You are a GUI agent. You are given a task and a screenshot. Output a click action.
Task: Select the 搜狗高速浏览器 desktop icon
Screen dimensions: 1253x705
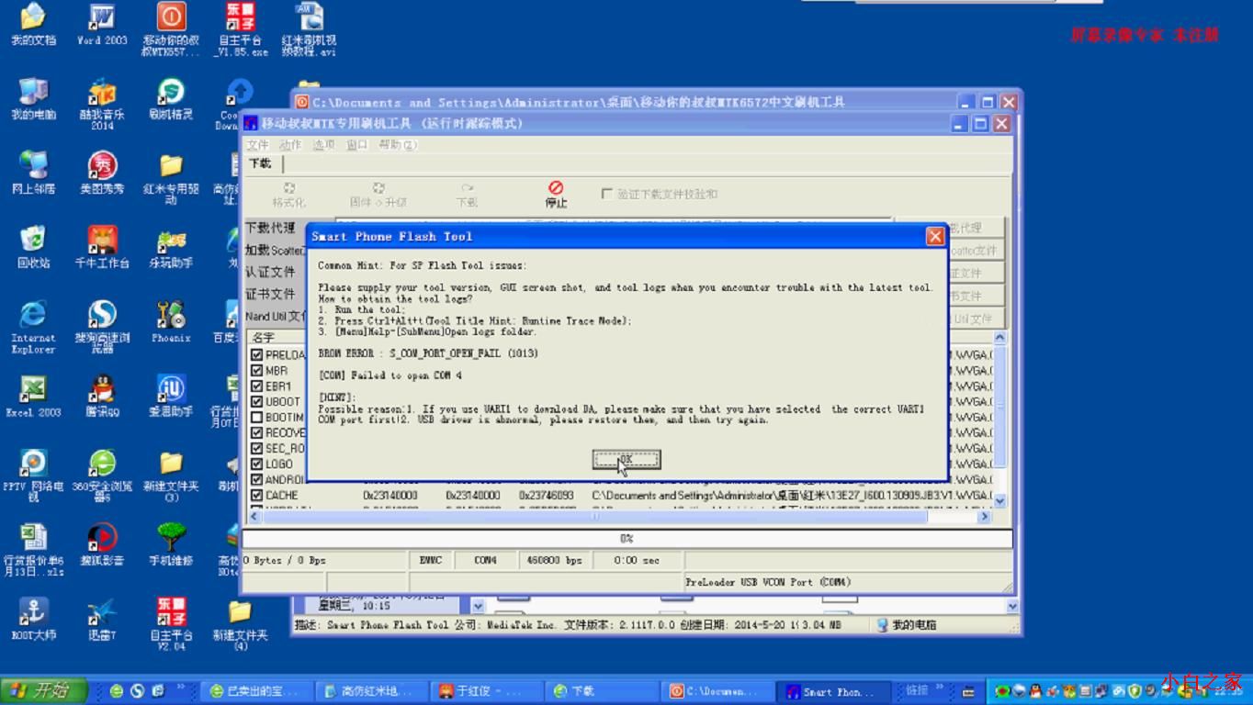pyautogui.click(x=102, y=327)
